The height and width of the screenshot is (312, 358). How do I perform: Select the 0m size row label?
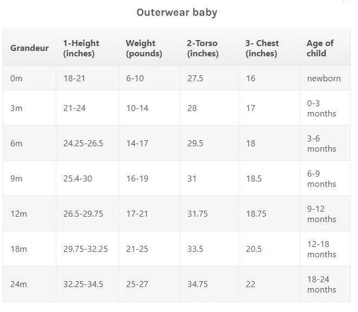click(x=16, y=79)
